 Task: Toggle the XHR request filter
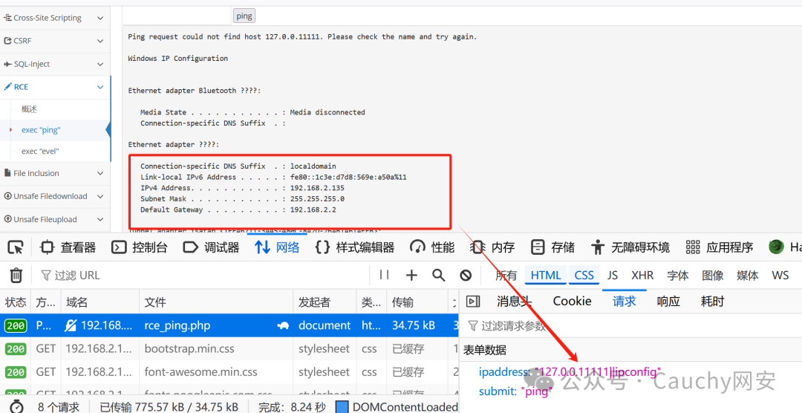[x=642, y=276]
